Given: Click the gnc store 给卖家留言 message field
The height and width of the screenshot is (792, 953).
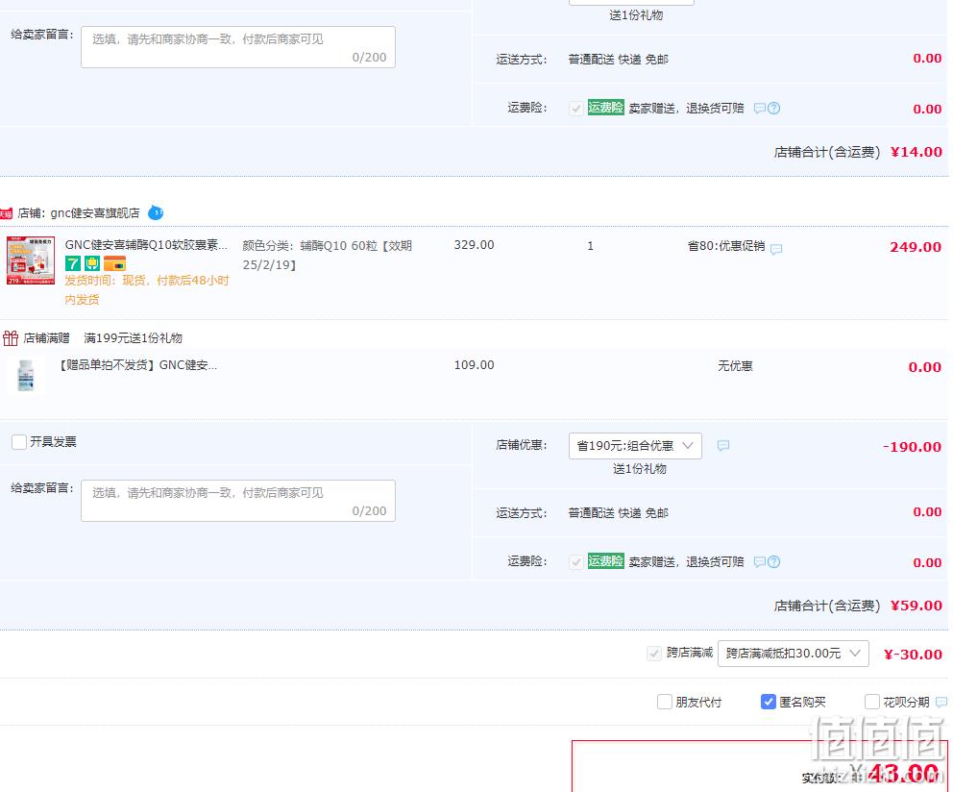Looking at the screenshot, I should (238, 501).
